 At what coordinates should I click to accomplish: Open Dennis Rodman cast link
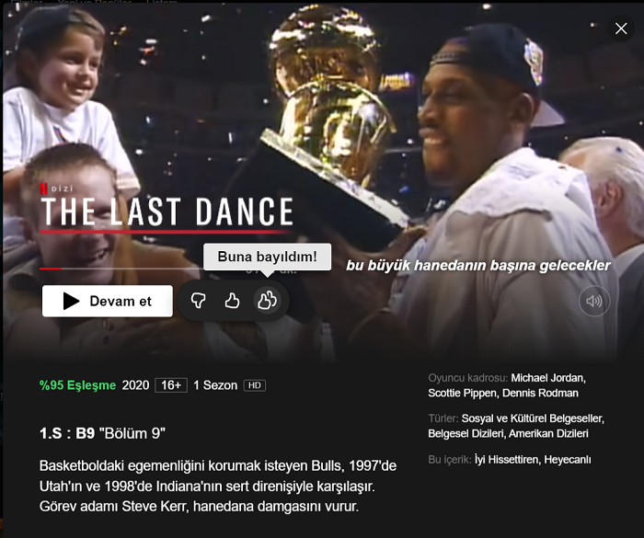click(x=541, y=393)
